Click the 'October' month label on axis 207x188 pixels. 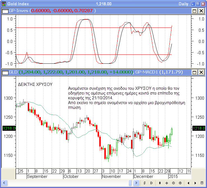[x=71, y=176]
